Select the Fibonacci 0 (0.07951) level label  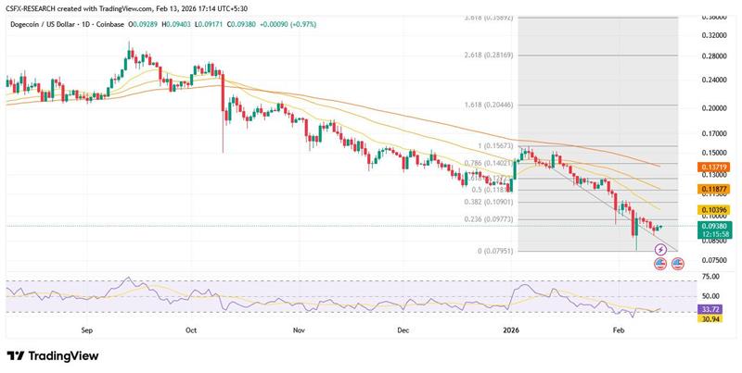coord(492,251)
